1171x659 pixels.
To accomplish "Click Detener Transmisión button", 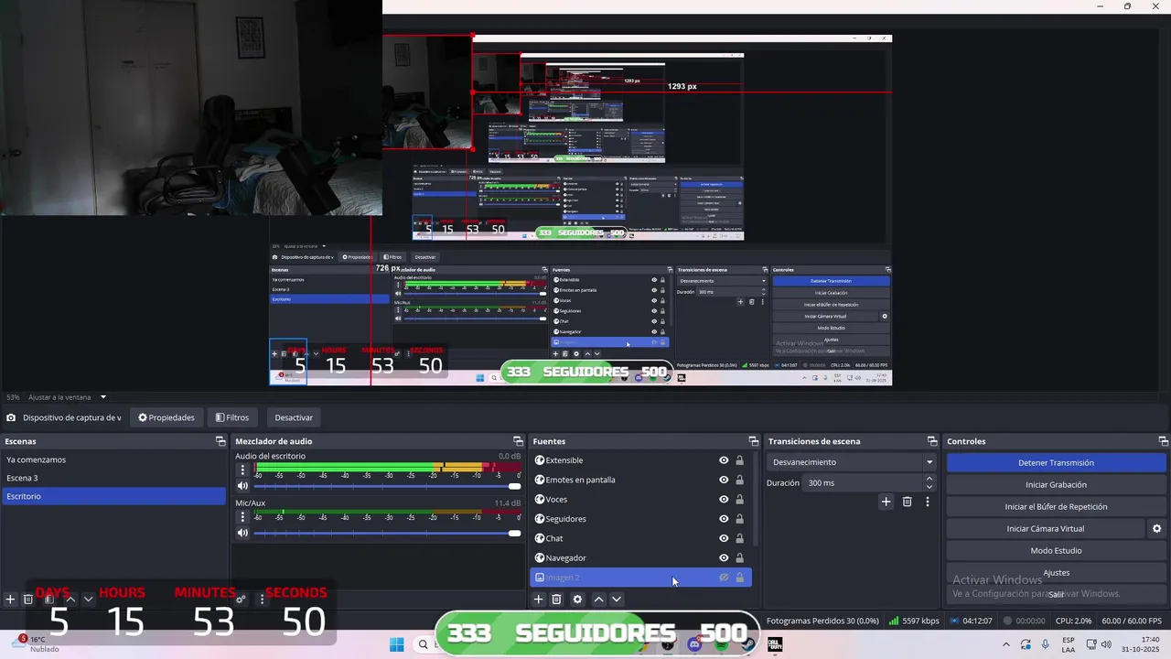I will (x=1056, y=463).
